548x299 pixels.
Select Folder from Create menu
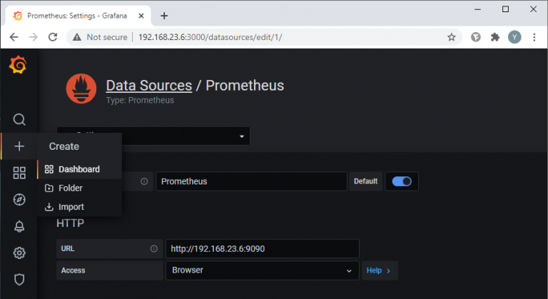click(x=70, y=188)
